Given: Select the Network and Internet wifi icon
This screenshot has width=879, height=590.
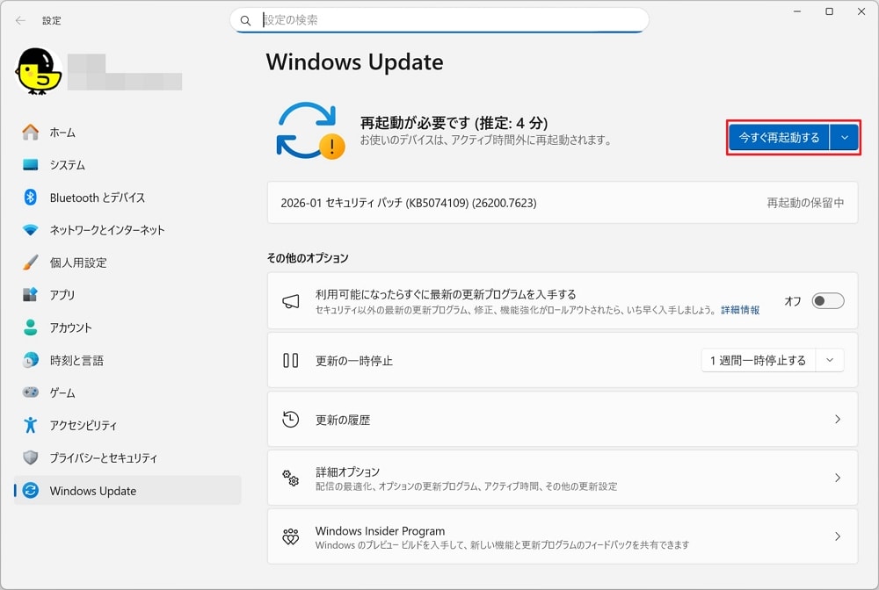Looking at the screenshot, I should (x=31, y=230).
